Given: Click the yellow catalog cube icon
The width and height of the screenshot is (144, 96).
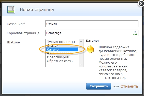Looking at the screenshot, I should click(x=90, y=49).
